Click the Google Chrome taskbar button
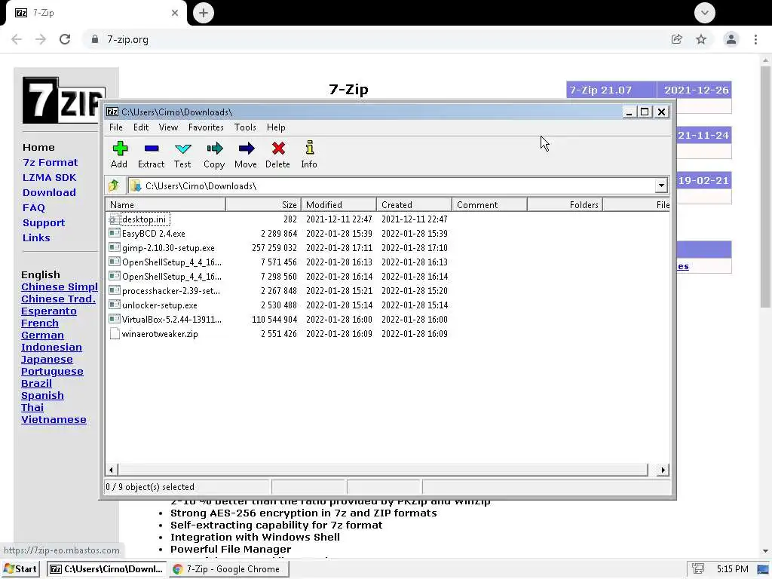The image size is (772, 579). point(229,568)
